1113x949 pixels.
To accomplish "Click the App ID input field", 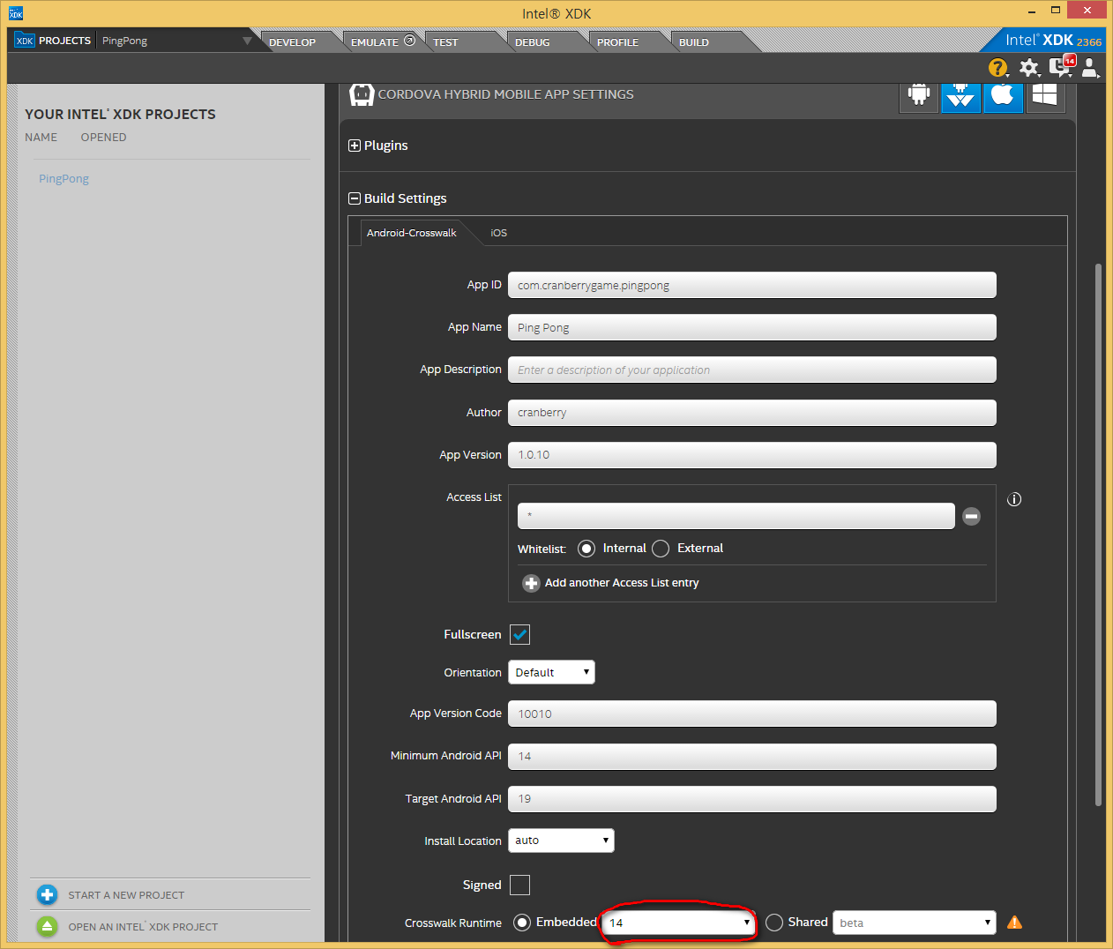I will 752,285.
